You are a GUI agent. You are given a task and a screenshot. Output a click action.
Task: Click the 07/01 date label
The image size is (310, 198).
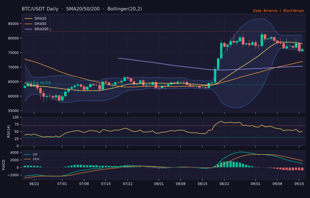62,184
